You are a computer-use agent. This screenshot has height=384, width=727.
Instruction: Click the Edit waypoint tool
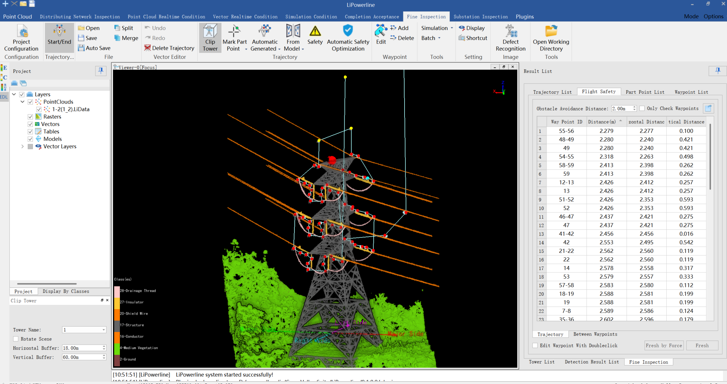[x=381, y=35]
